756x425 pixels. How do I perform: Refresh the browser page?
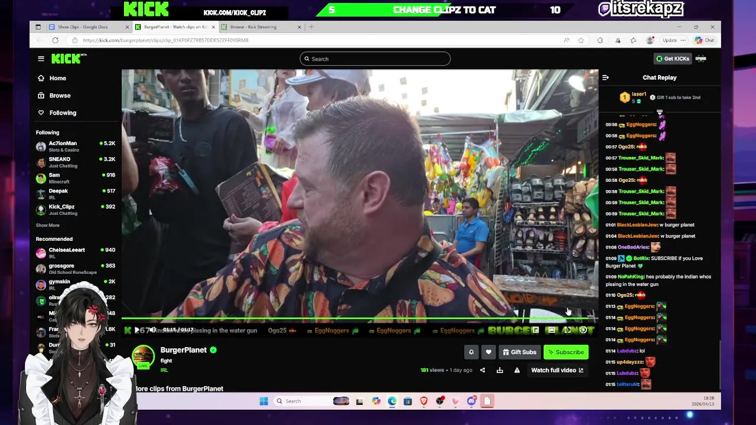56,40
